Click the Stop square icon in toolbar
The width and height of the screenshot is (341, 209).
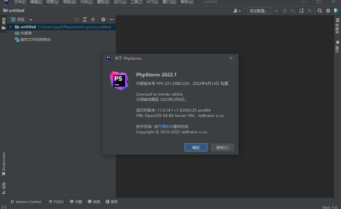point(310,10)
